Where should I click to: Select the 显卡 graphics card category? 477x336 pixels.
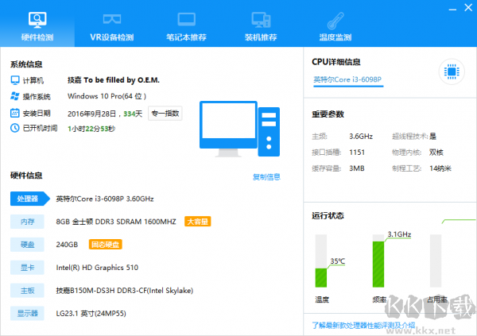click(27, 268)
